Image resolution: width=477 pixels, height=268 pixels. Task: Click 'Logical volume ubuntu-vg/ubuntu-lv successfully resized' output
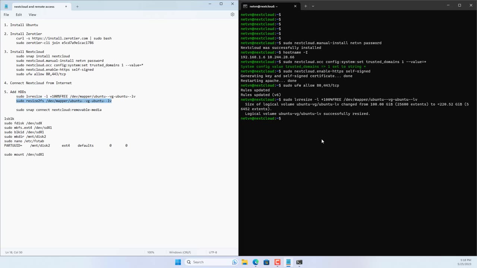coord(307,114)
